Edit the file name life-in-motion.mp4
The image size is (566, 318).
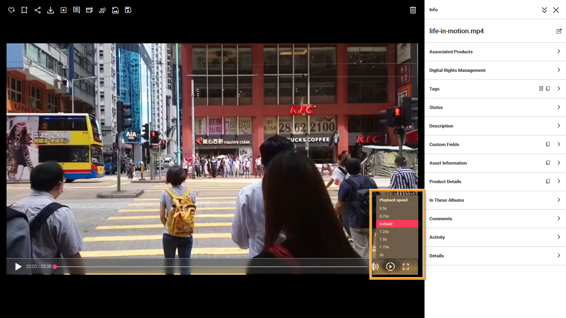[x=559, y=31]
